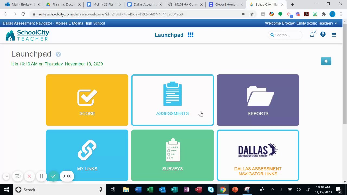
Task: Pause the screen recording
Action: click(x=41, y=176)
